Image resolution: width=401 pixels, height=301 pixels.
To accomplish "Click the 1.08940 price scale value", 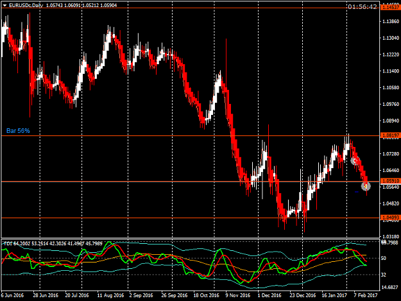I will 391,121.
